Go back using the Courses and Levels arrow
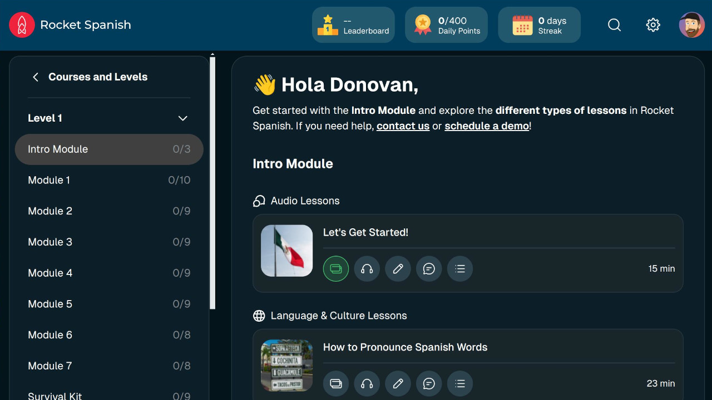This screenshot has width=712, height=400. pos(36,77)
